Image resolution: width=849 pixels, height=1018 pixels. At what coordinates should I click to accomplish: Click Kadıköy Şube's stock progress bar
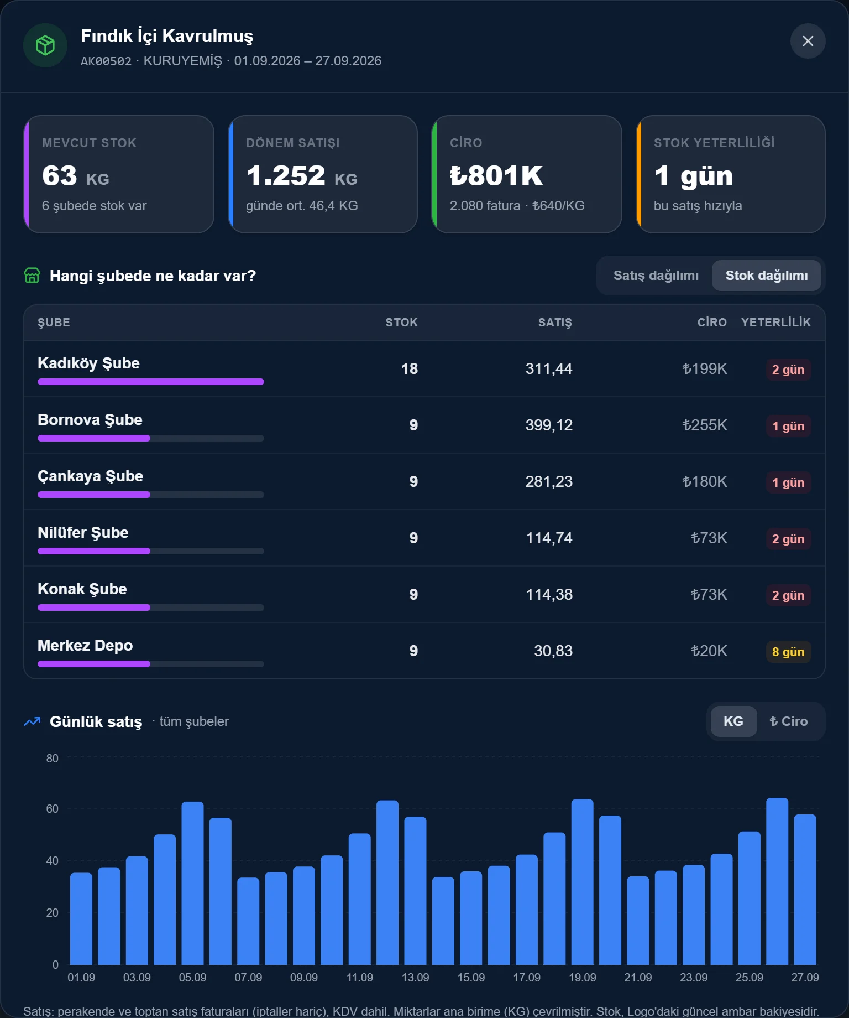[151, 382]
